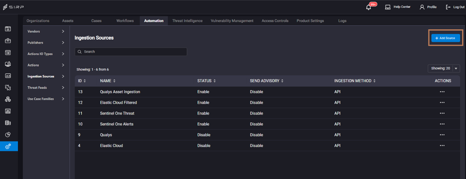The height and width of the screenshot is (179, 466).
Task: Click the Ingestion Sources page heading
Action: 94,38
